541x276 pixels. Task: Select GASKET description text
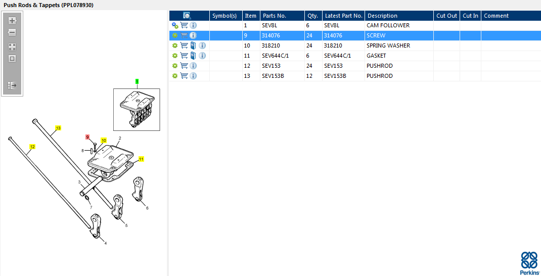click(x=376, y=56)
